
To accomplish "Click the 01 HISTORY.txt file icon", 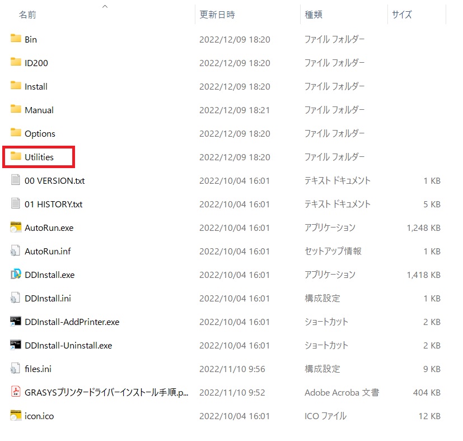I will (x=16, y=203).
